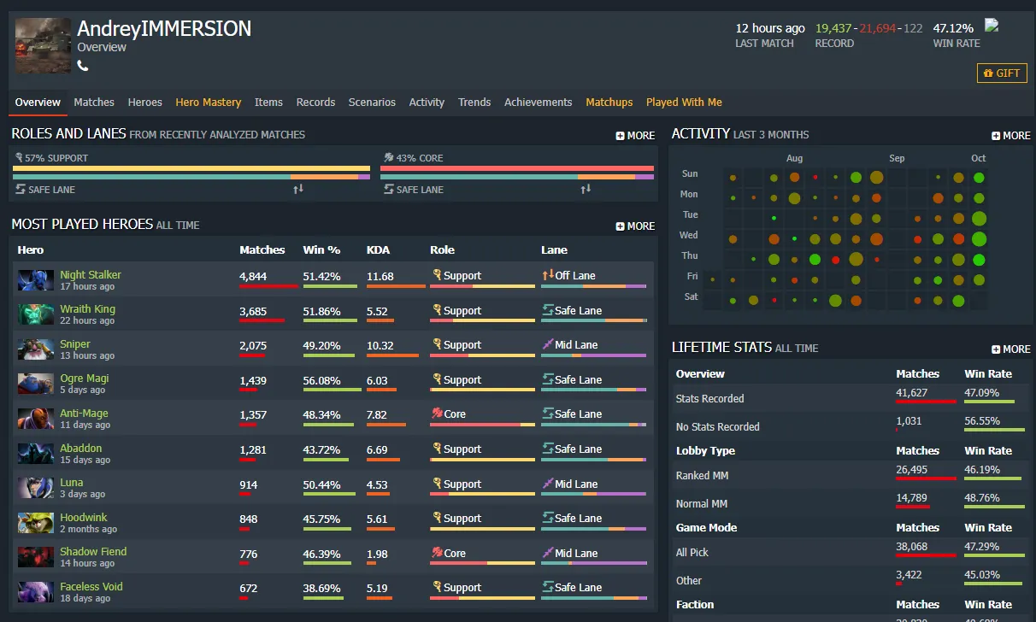Click the Night Stalker win rate bar

(331, 286)
